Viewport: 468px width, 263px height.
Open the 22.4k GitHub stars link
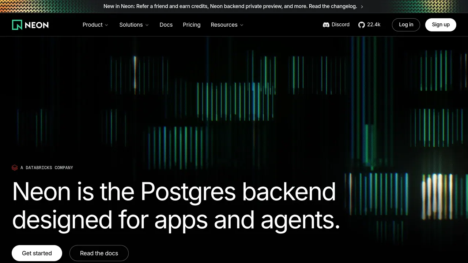pyautogui.click(x=369, y=25)
